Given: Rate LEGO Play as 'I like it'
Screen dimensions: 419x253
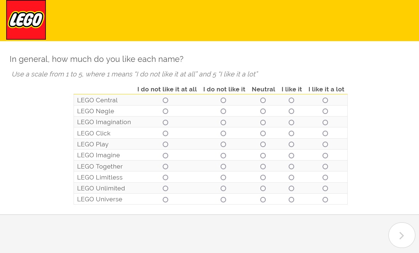Looking at the screenshot, I should click(x=291, y=144).
